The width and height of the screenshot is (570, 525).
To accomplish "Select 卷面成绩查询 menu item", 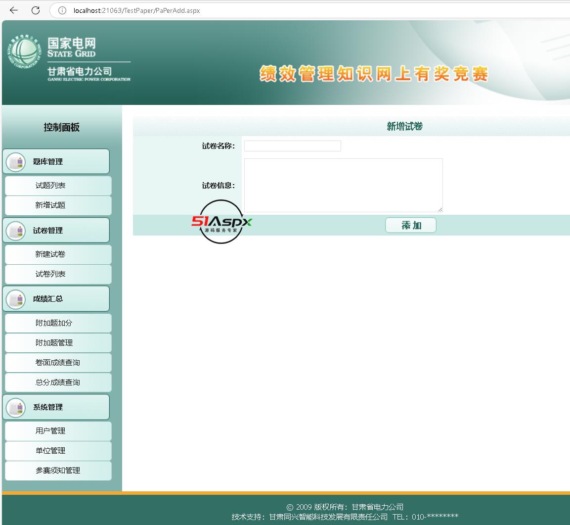I will pyautogui.click(x=58, y=363).
